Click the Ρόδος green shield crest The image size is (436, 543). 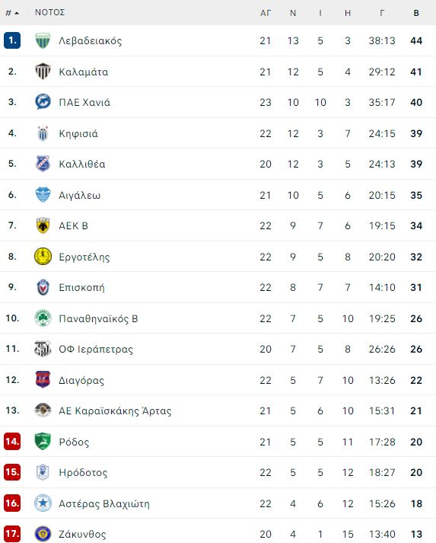click(43, 442)
